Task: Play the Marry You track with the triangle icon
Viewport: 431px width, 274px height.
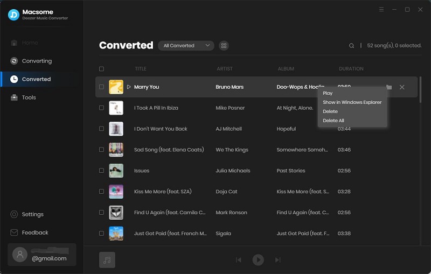Action: 129,87
